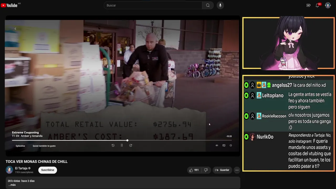The height and width of the screenshot is (189, 336).
Task: Click the back arrow in player
Action: coord(15,29)
